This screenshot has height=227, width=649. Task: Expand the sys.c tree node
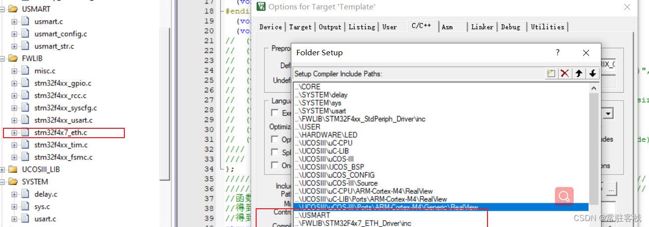[x=14, y=207]
